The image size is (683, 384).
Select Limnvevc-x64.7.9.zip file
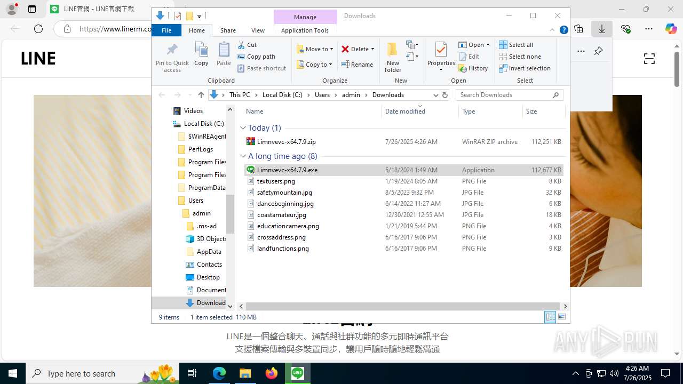403,142
